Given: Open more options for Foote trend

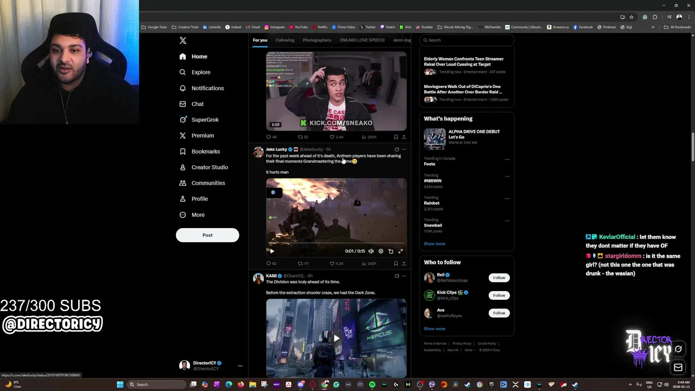Looking at the screenshot, I should point(507,160).
